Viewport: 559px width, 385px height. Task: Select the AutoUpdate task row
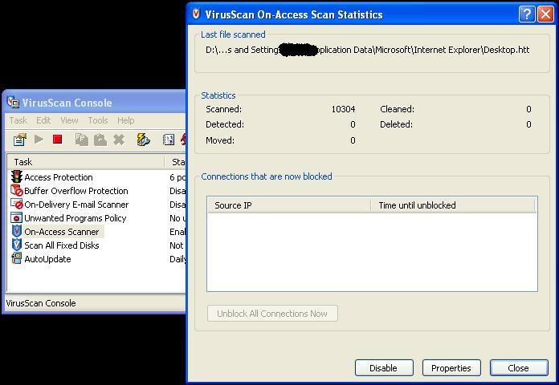pos(96,259)
